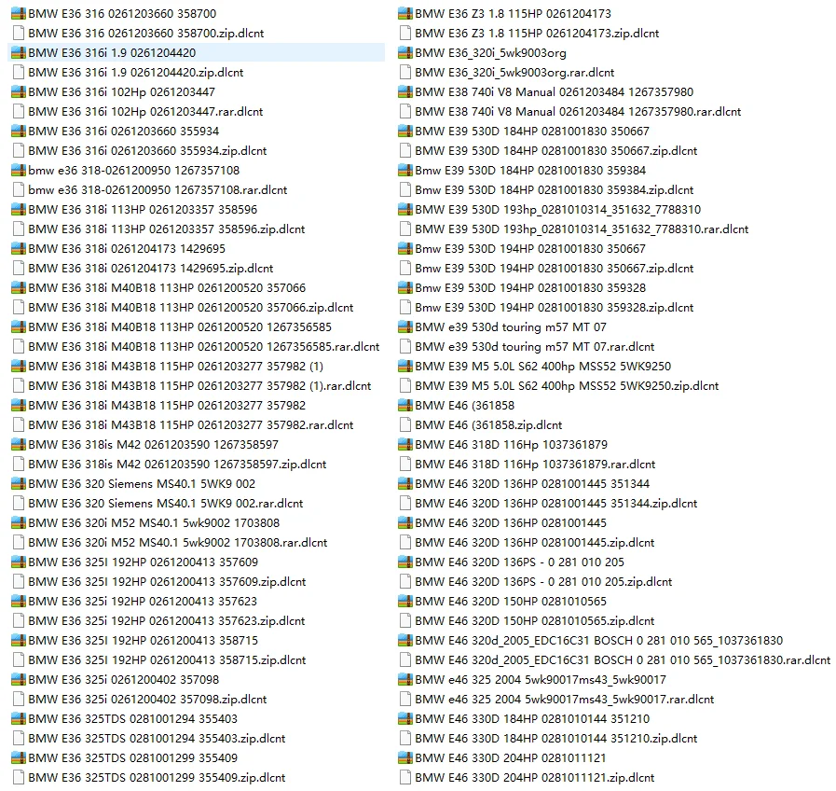Click archive icon of BMW E46 318D 116Hp 1037361879

point(405,445)
